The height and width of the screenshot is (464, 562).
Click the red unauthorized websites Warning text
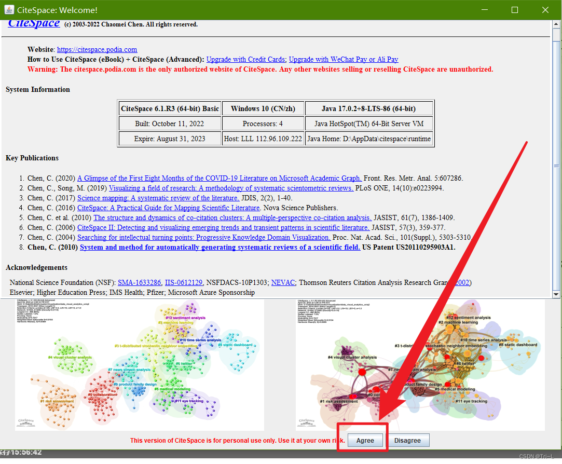click(260, 69)
